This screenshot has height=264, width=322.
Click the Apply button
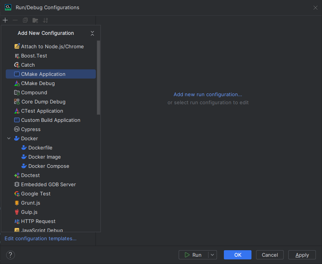pyautogui.click(x=302, y=255)
